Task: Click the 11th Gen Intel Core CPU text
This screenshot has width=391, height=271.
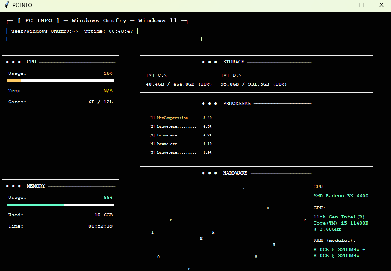Action: [x=341, y=223]
